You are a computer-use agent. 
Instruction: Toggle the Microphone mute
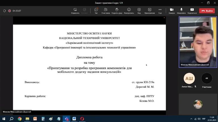pyautogui.click(x=181, y=11)
